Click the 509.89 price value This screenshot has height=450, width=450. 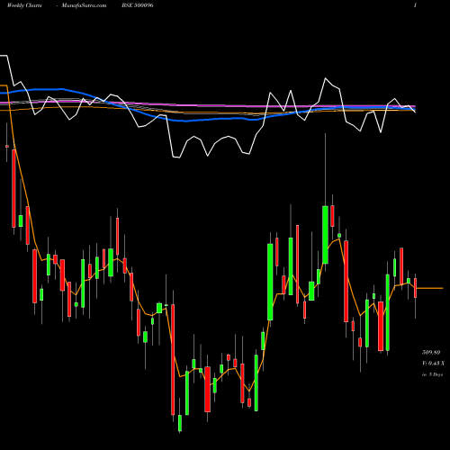(431, 352)
